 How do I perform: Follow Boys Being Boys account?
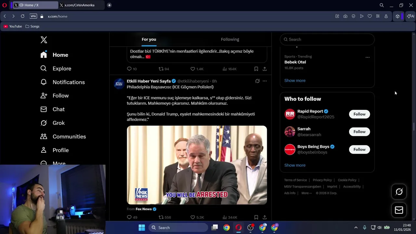click(359, 149)
